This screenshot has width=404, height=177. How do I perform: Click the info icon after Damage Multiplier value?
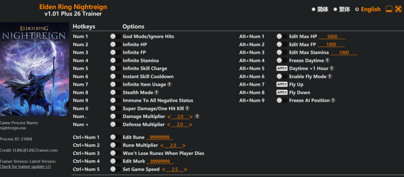point(197,116)
